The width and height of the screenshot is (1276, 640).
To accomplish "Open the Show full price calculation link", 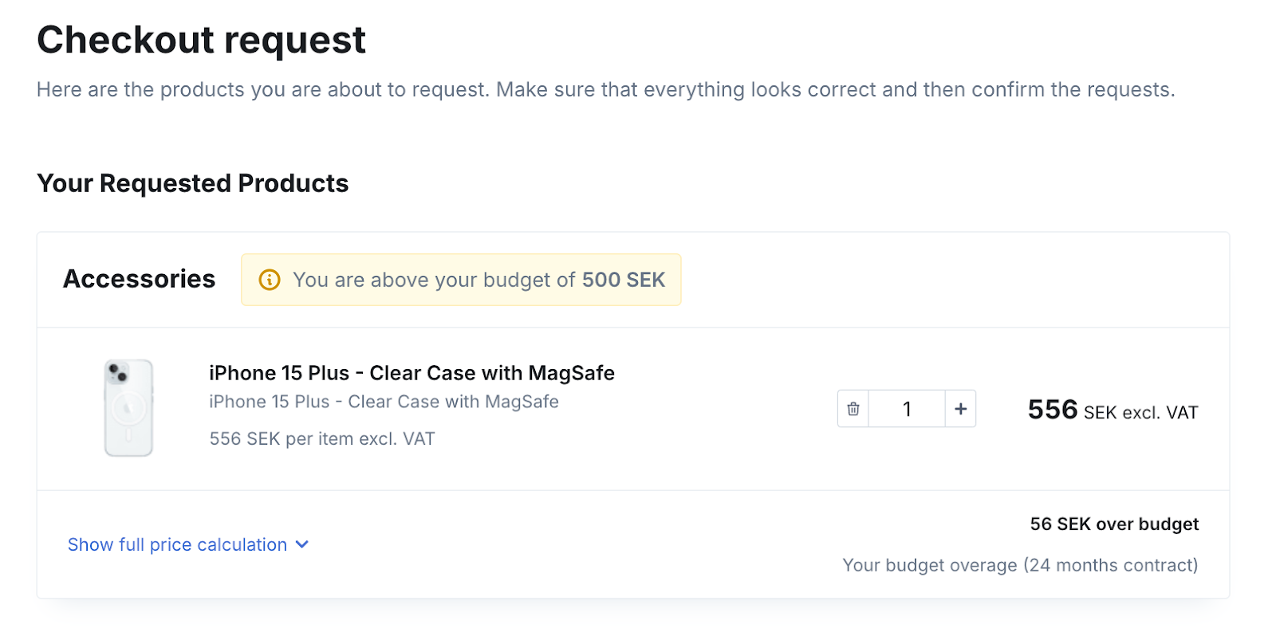I will tap(177, 544).
